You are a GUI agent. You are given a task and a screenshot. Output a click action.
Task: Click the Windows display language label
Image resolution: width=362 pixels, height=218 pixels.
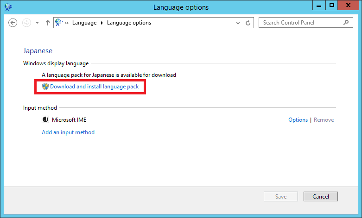(56, 63)
